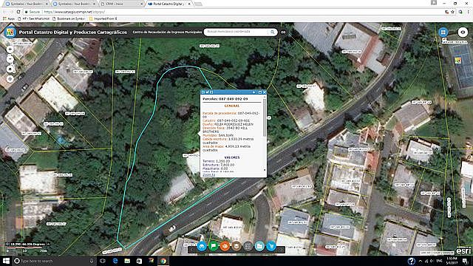Viewport: 473px width, 266px height.
Task: Click the Parcelas 087-049-092-09 popup title
Action: [x=225, y=98]
